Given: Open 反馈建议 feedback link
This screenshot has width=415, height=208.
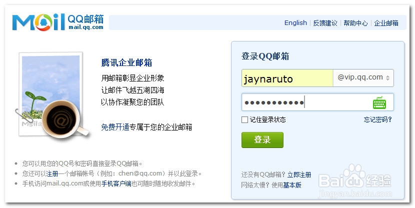Looking at the screenshot, I should click(325, 23).
